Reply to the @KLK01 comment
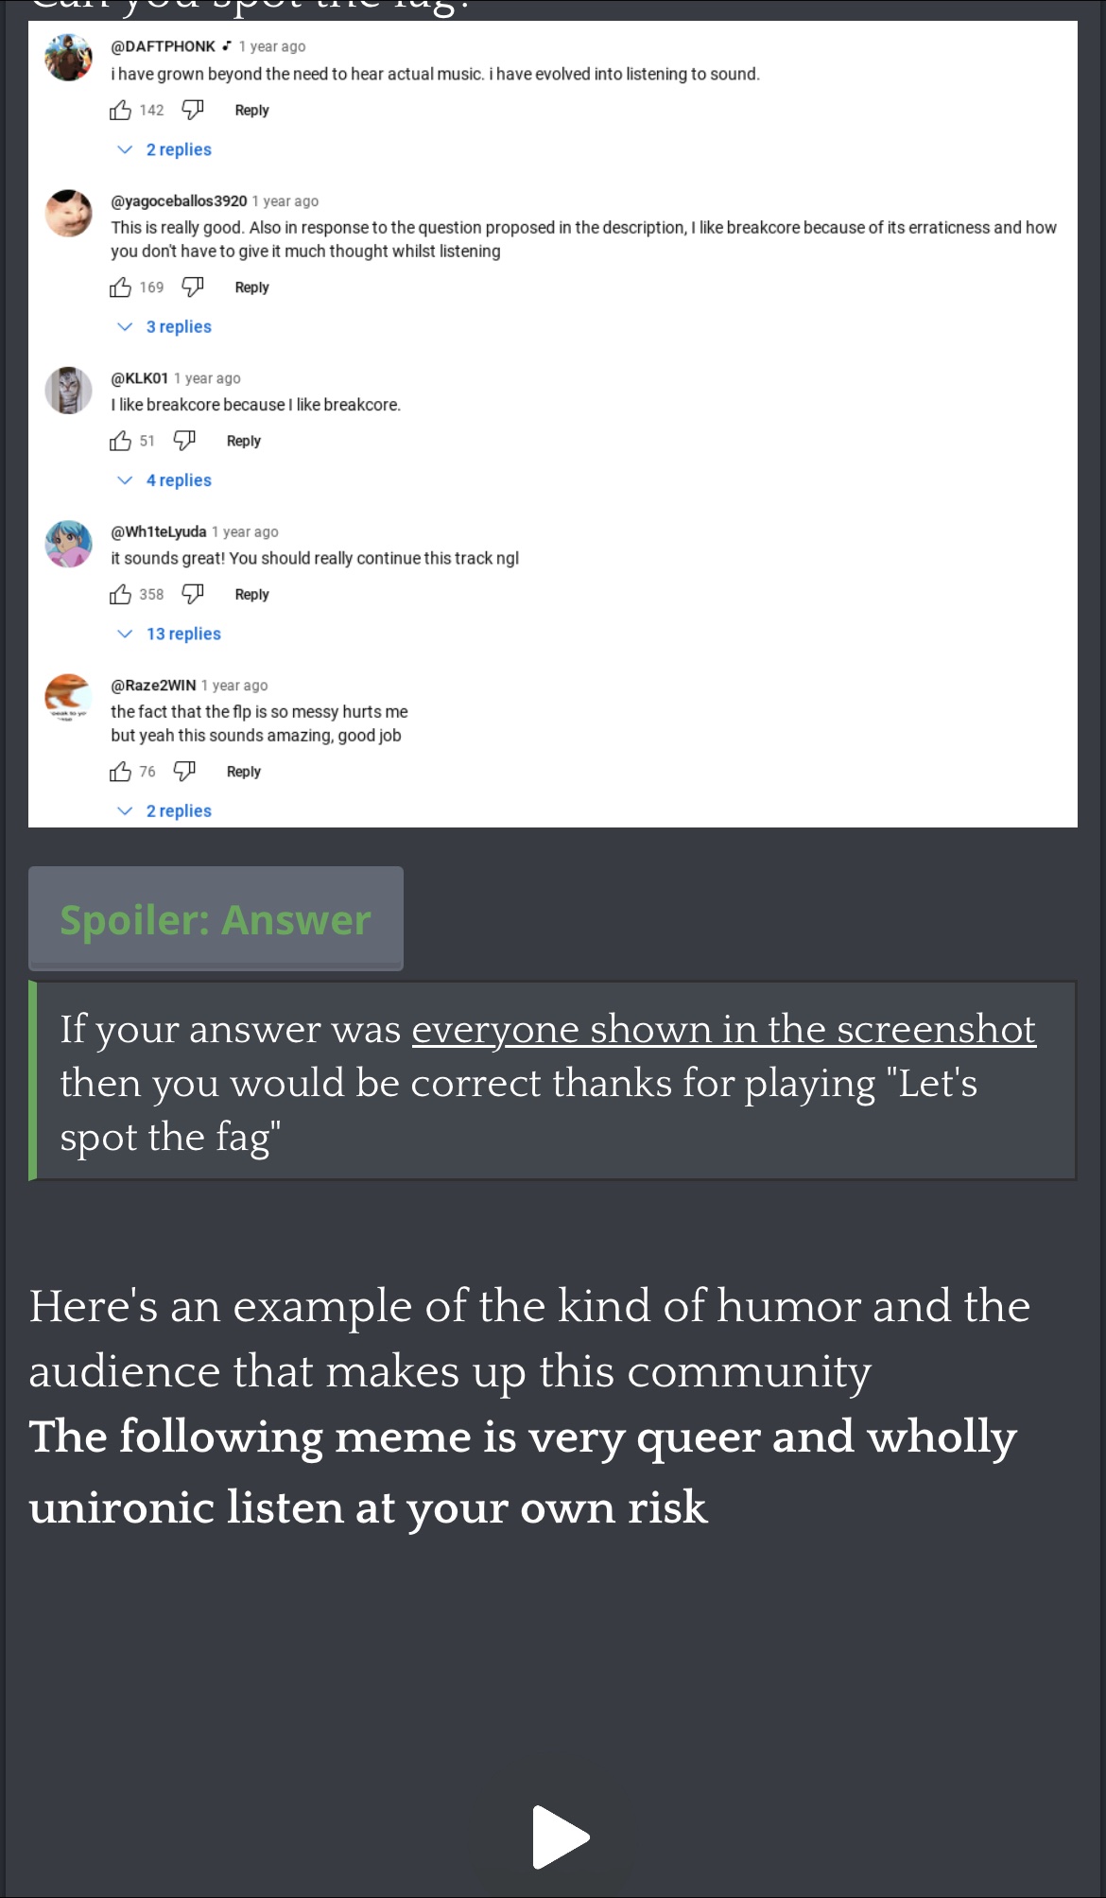 (244, 441)
